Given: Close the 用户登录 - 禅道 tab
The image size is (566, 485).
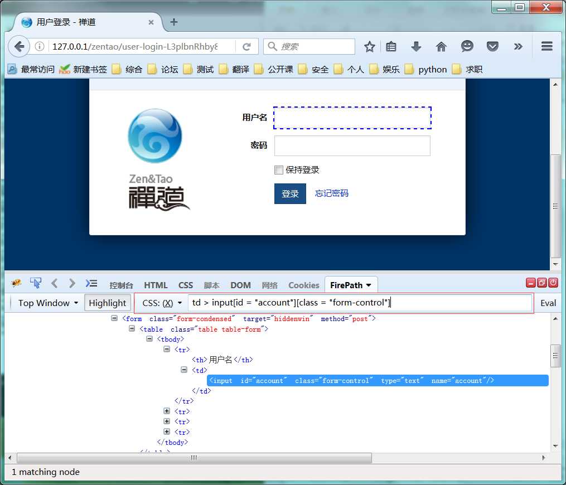Looking at the screenshot, I should [x=151, y=22].
